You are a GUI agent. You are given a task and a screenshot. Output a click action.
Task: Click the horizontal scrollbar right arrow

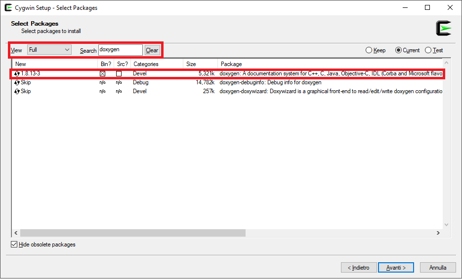[438, 233]
